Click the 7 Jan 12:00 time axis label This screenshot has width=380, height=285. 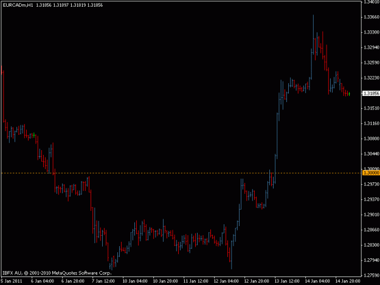[103, 281]
